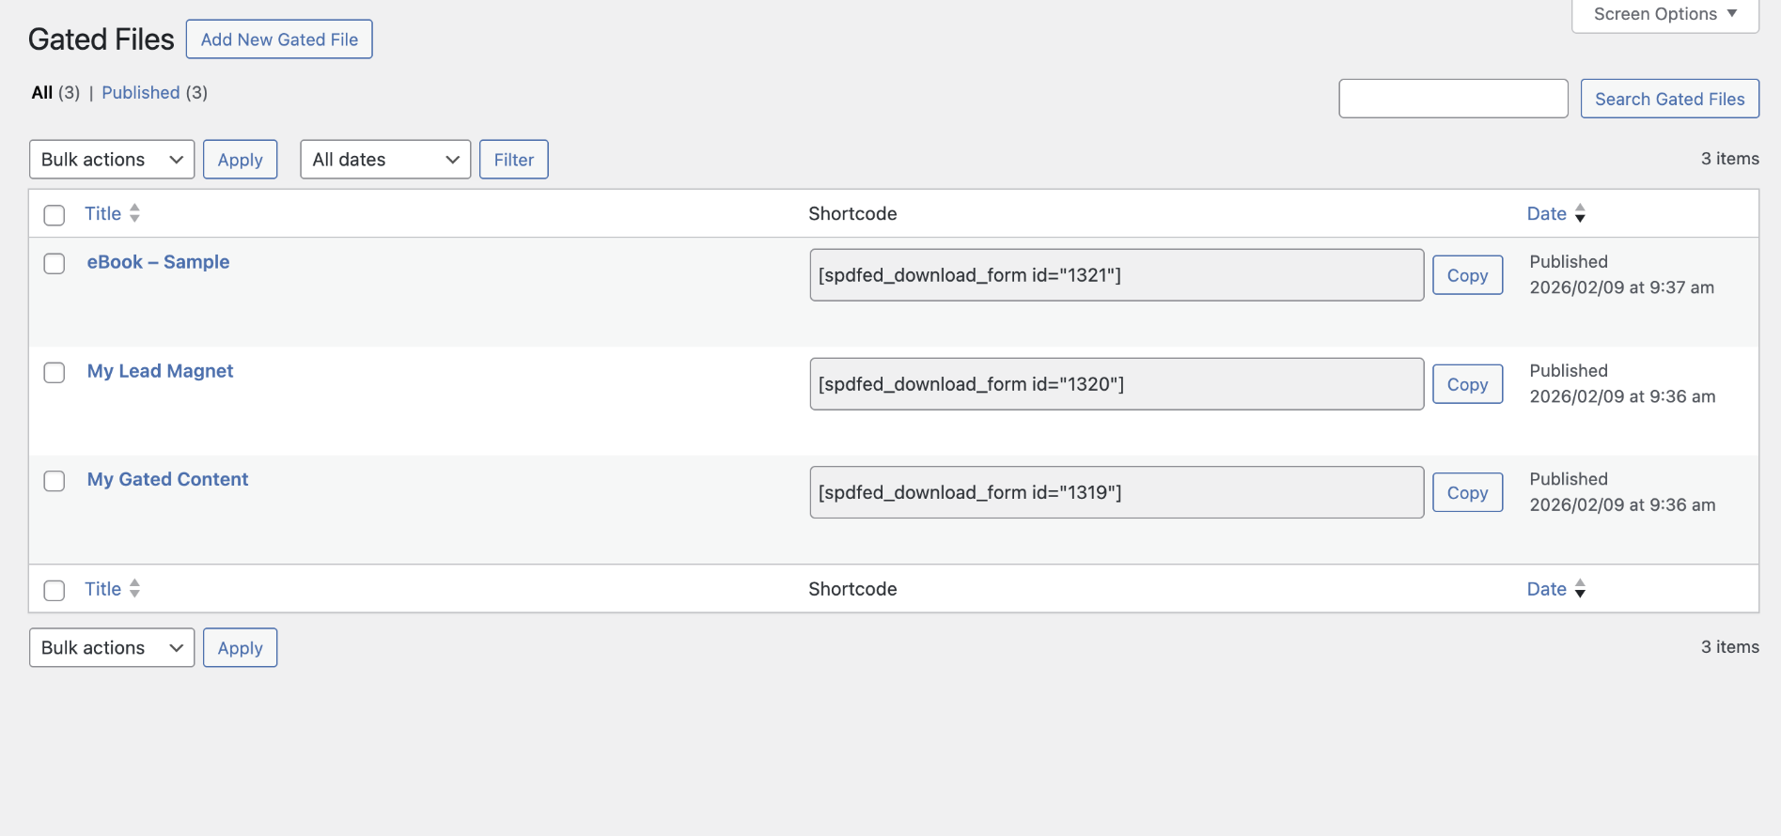Toggle select-all checkbox in table header
The height and width of the screenshot is (836, 1781).
click(x=55, y=215)
